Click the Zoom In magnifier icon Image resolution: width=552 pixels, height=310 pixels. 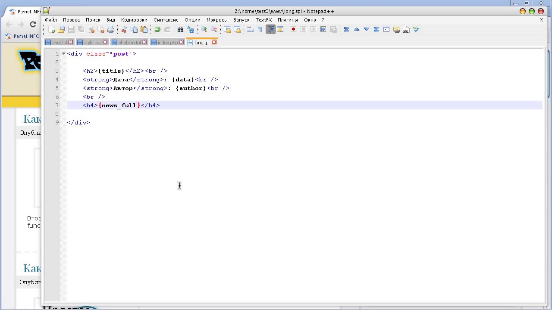[x=204, y=29]
